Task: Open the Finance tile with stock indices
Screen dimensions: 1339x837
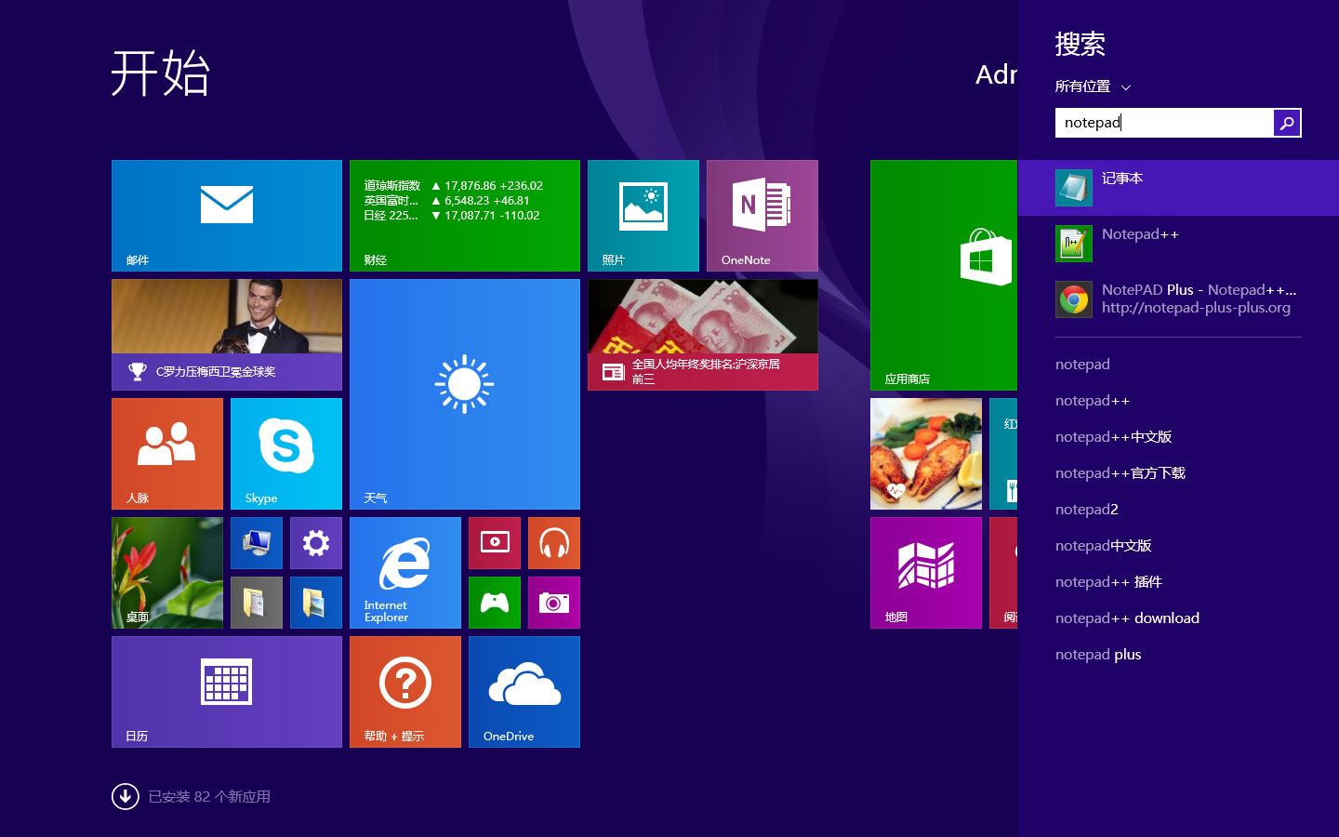Action: (x=465, y=216)
